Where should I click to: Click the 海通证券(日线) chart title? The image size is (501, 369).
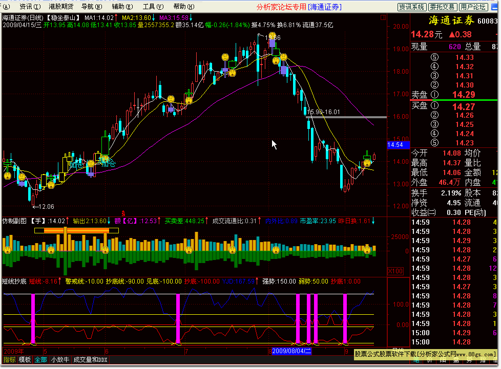[x=23, y=18]
